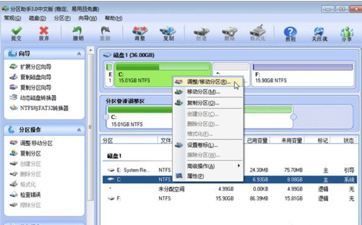Choose 删除分区(D) in the context menu
Image resolution: width=362 pixels, height=225 pixels.
tap(208, 124)
